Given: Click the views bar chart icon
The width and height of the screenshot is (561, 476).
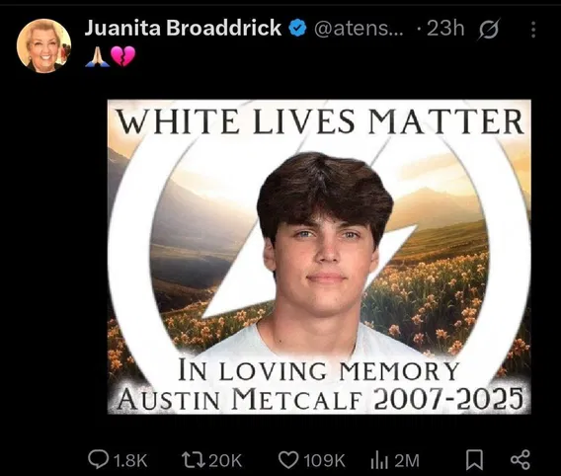Looking at the screenshot, I should click(x=379, y=460).
